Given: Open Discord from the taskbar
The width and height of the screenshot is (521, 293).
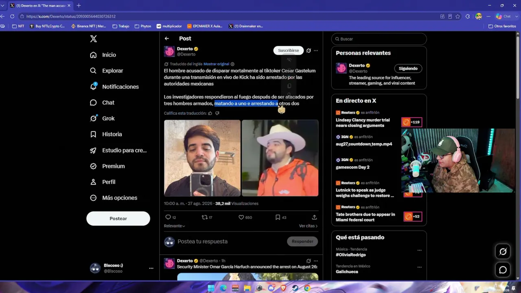Looking at the screenshot, I should coord(271,288).
